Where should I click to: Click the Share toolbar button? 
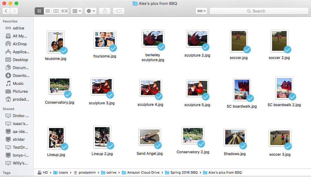click(105, 11)
